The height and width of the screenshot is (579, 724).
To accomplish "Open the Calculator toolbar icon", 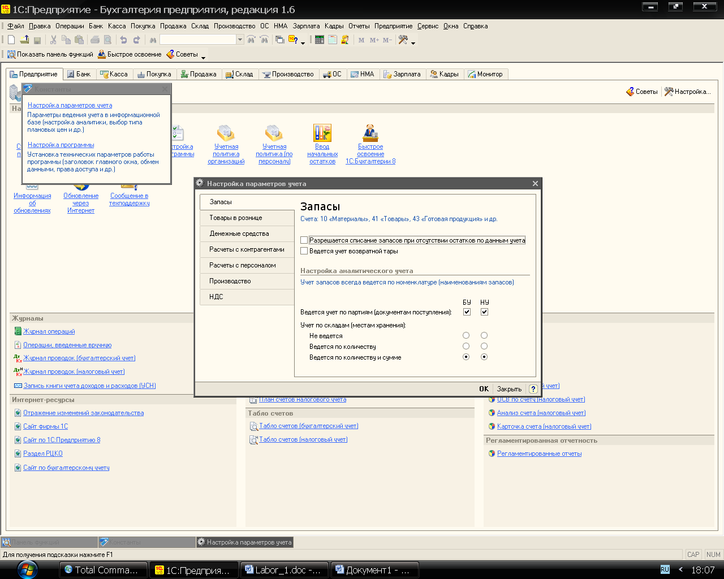I will 320,40.
